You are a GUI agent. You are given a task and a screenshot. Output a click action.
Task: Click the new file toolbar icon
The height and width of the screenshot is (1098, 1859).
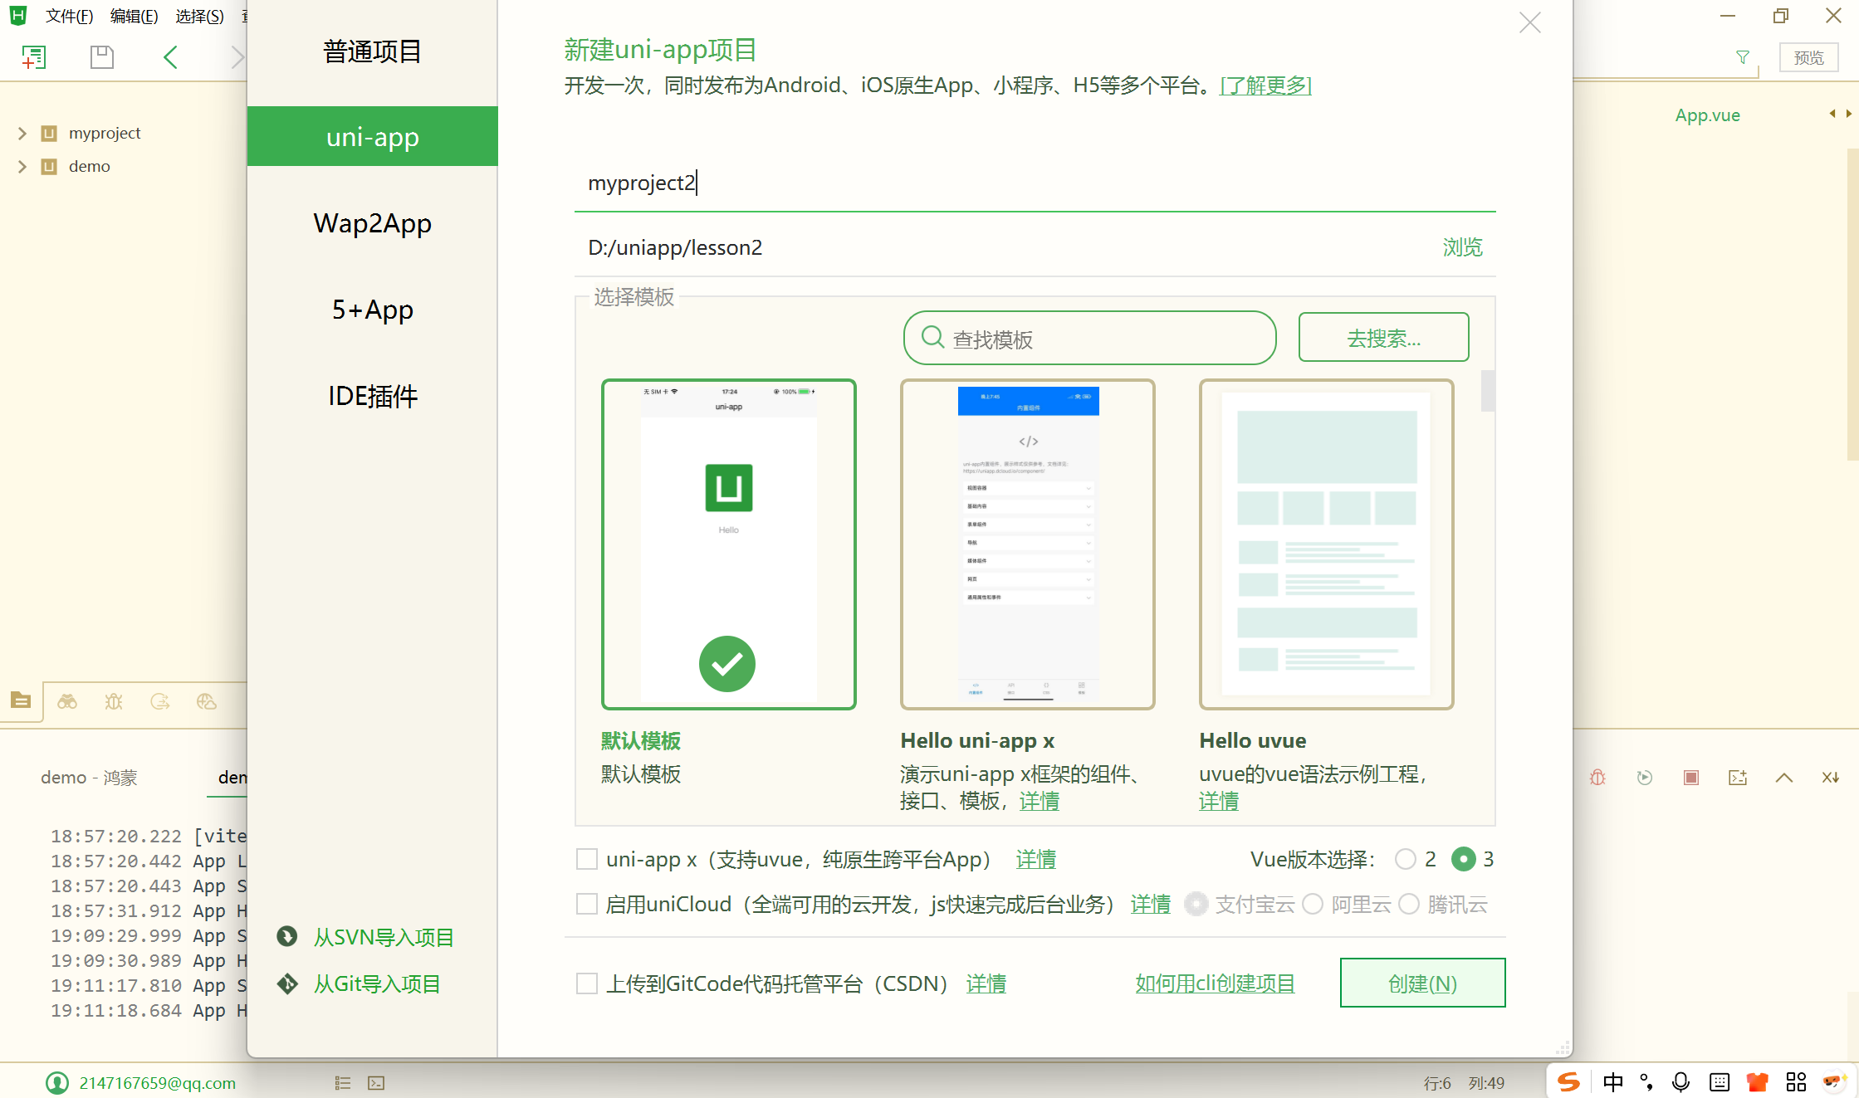coord(34,57)
